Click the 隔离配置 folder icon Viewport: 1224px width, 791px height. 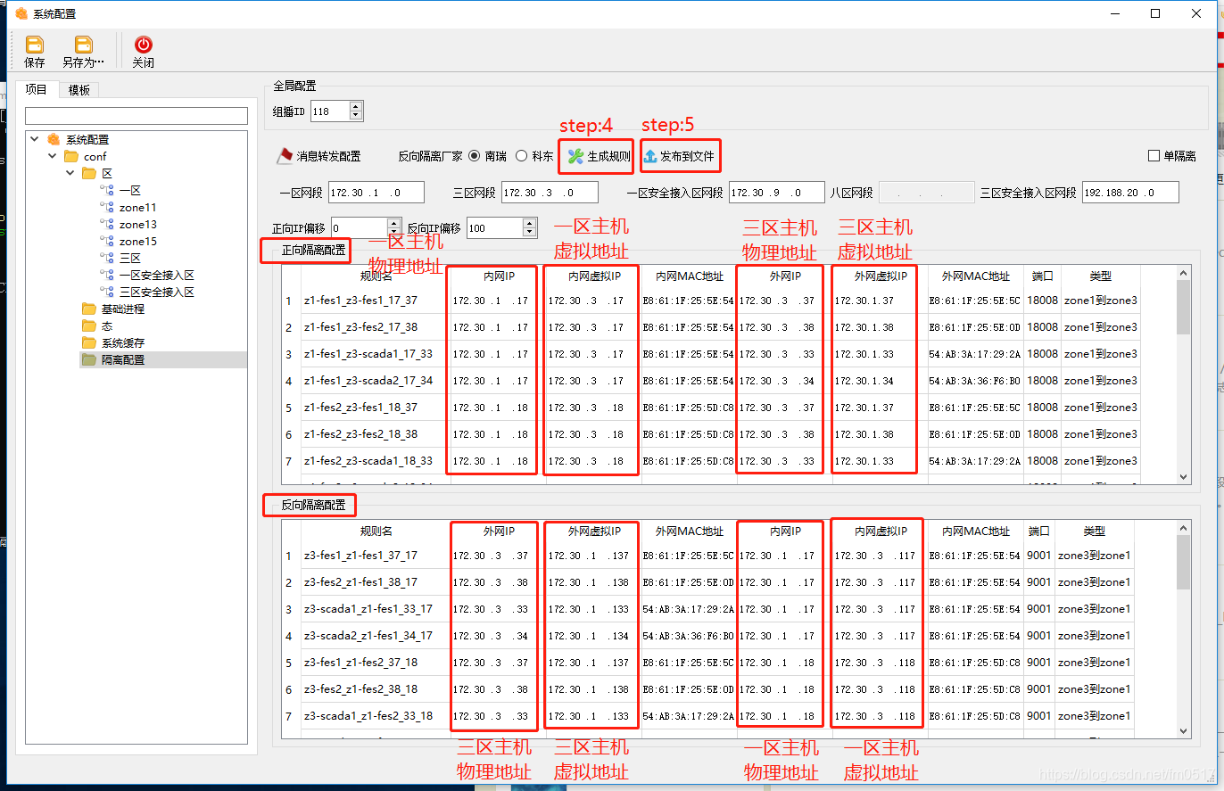89,359
